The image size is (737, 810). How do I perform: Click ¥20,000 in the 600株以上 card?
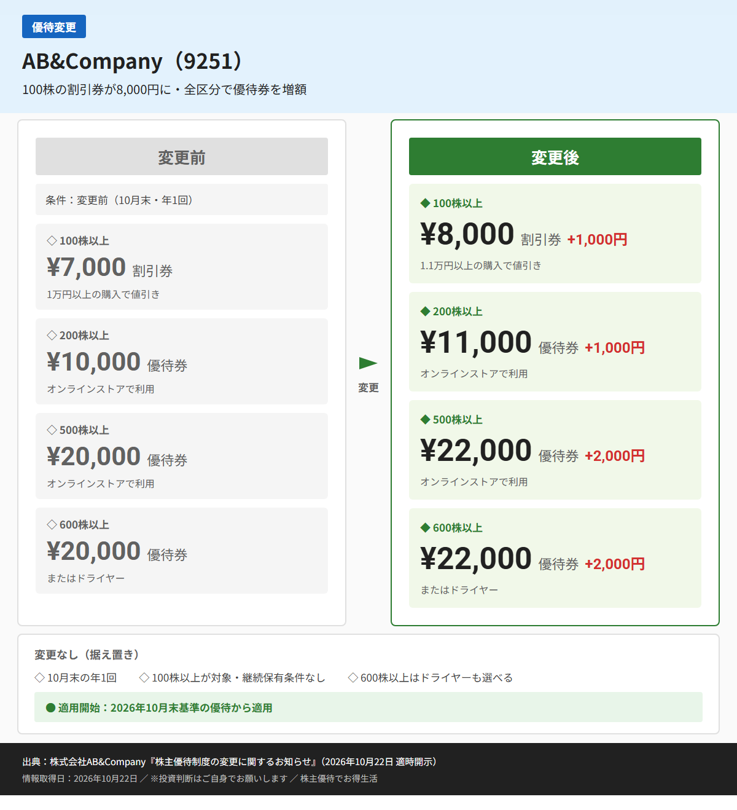(x=94, y=551)
